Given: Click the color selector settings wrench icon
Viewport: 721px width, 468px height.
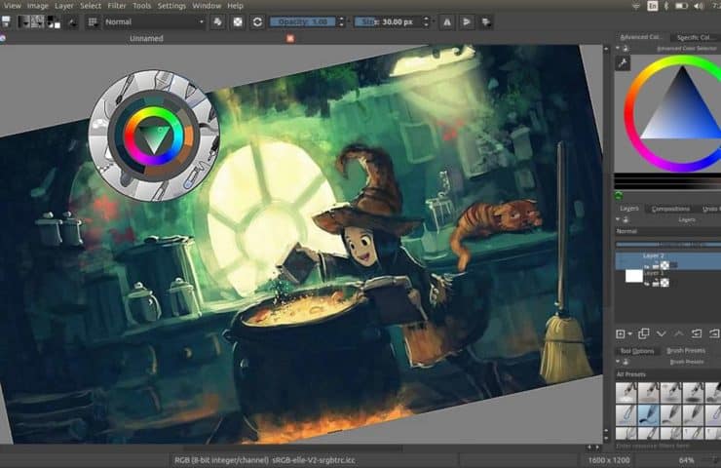Looking at the screenshot, I should click(624, 63).
